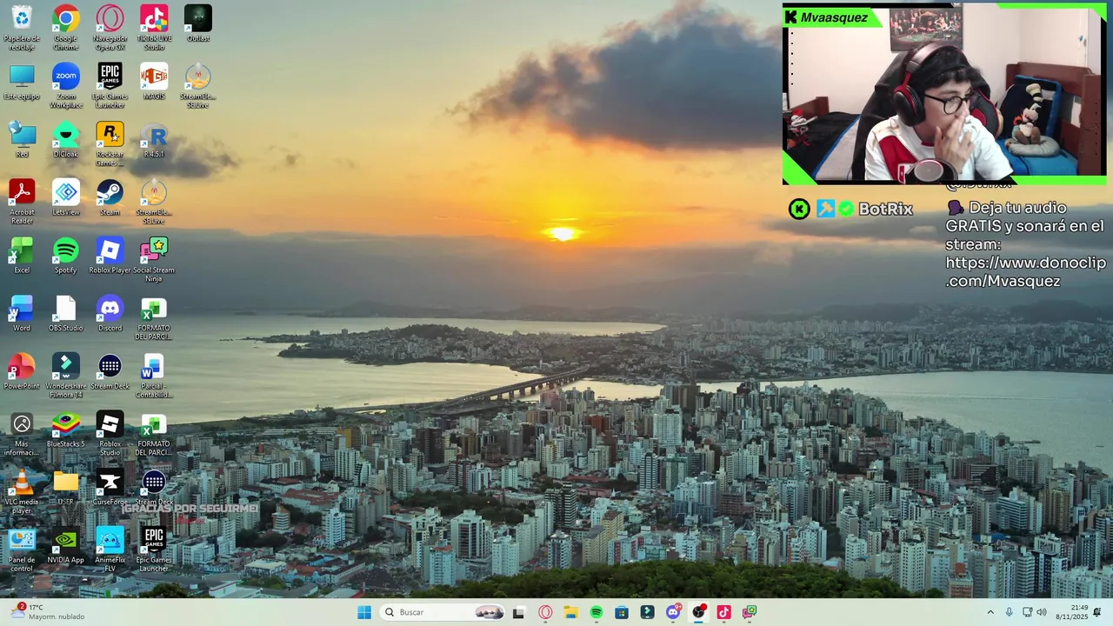Select the USER folder icon
The image size is (1113, 626).
coord(66,488)
